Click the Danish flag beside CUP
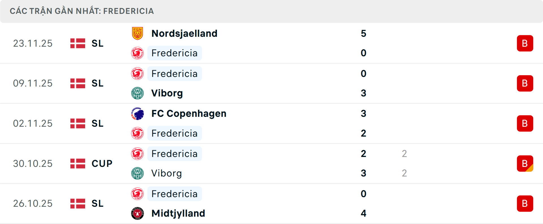 point(78,163)
